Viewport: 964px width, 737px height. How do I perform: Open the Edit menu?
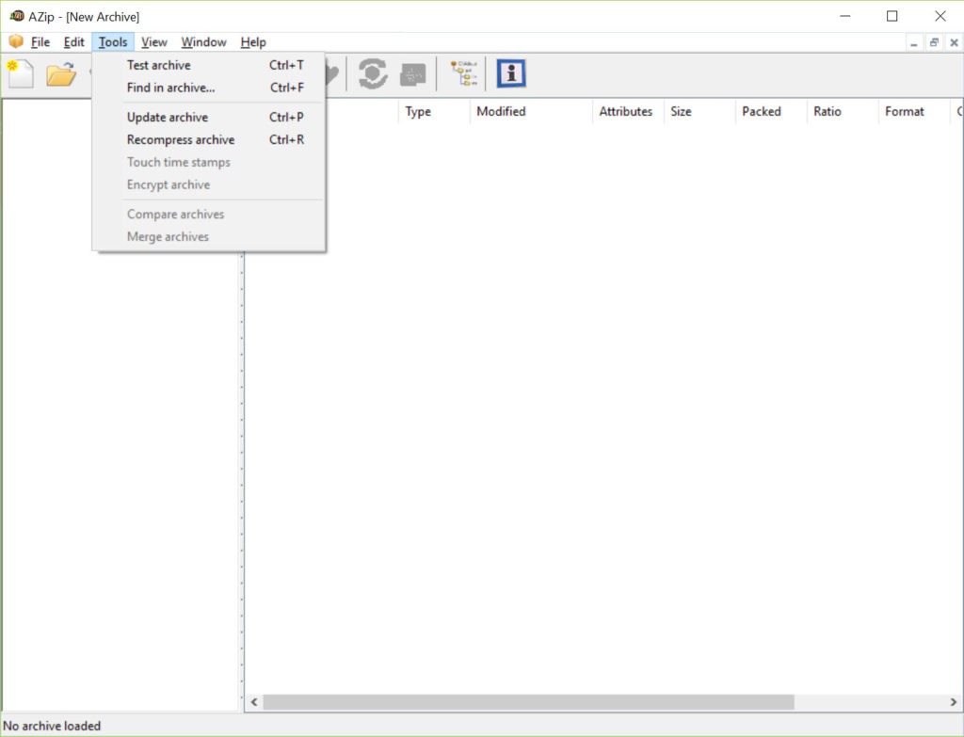[x=73, y=42]
